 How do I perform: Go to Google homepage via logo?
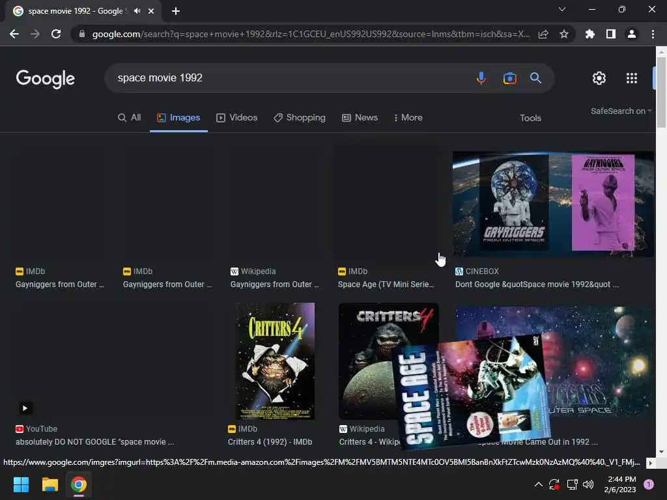pyautogui.click(x=46, y=79)
